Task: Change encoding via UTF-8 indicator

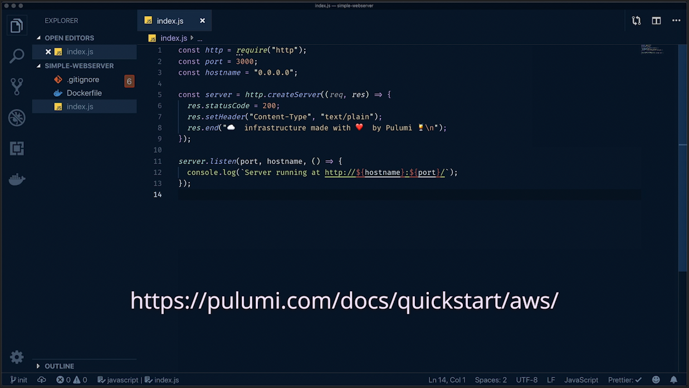Action: tap(527, 380)
